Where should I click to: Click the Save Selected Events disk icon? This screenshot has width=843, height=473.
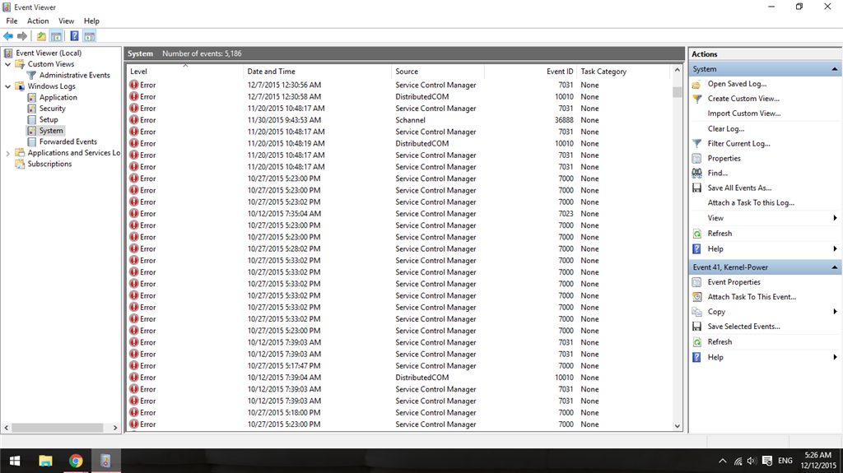tap(696, 327)
